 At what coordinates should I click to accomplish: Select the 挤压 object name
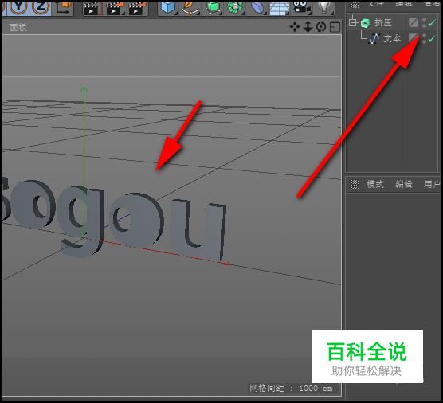click(x=383, y=22)
